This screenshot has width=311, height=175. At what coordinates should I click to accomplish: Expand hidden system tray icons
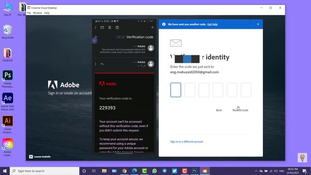pyautogui.click(x=256, y=171)
